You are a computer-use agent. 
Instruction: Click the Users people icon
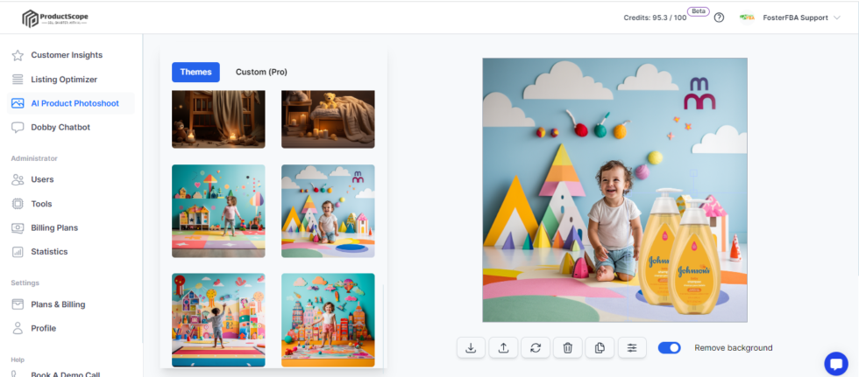[18, 179]
